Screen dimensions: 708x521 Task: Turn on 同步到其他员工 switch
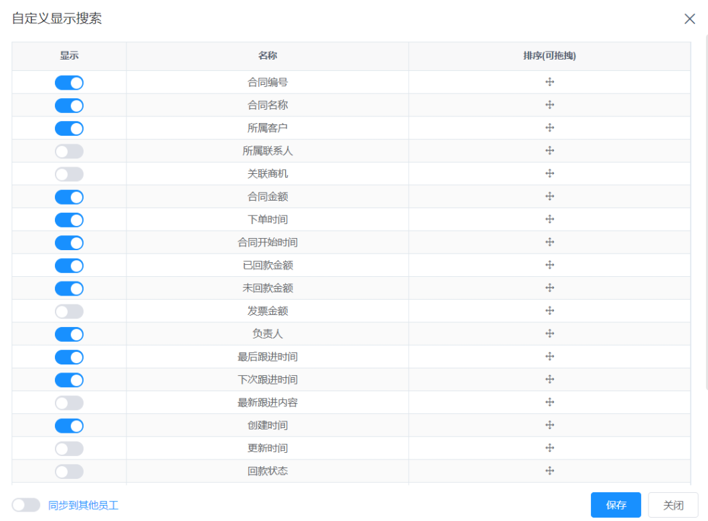[25, 506]
